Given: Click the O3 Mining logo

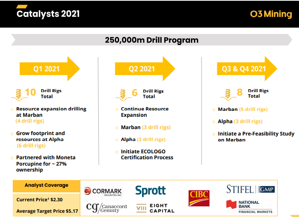Looking at the screenshot, I should [x=271, y=14].
